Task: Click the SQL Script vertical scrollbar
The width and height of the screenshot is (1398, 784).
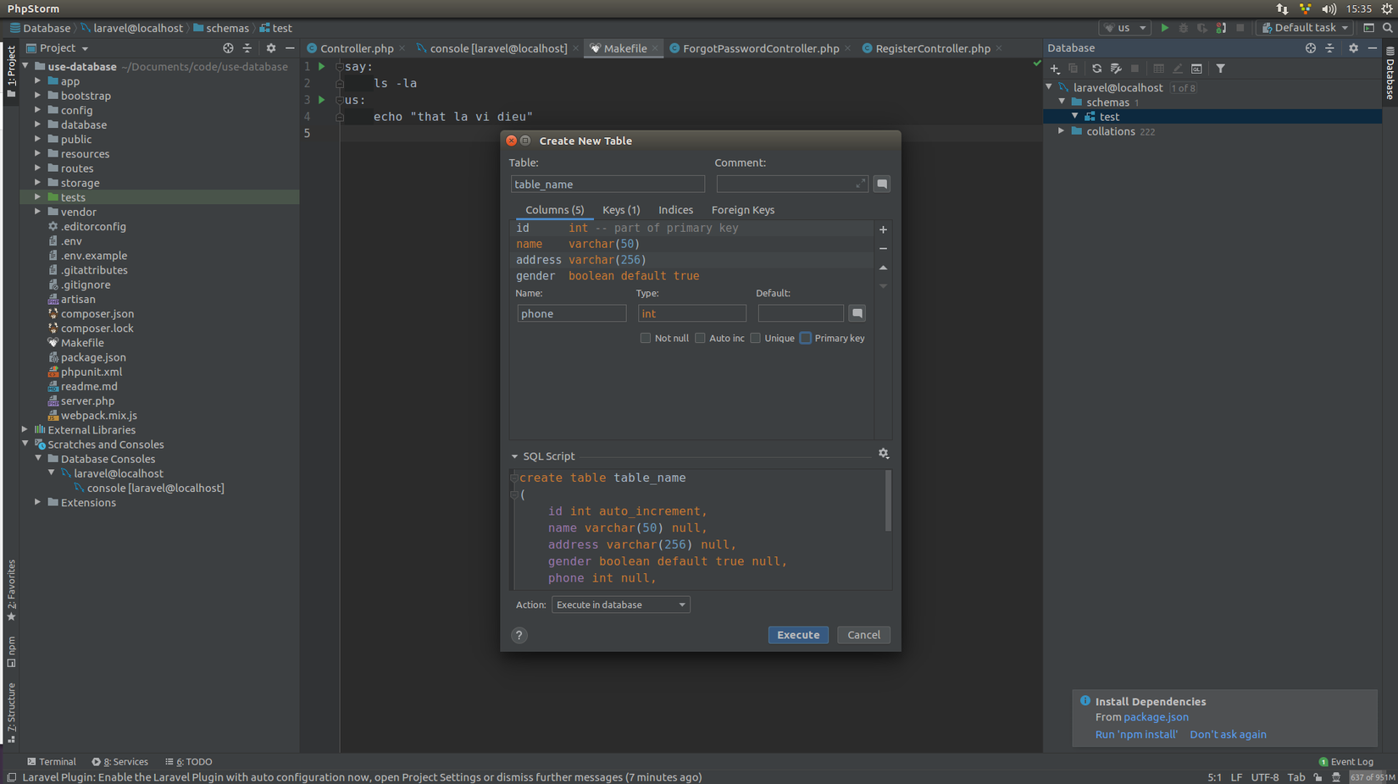Action: (888, 502)
